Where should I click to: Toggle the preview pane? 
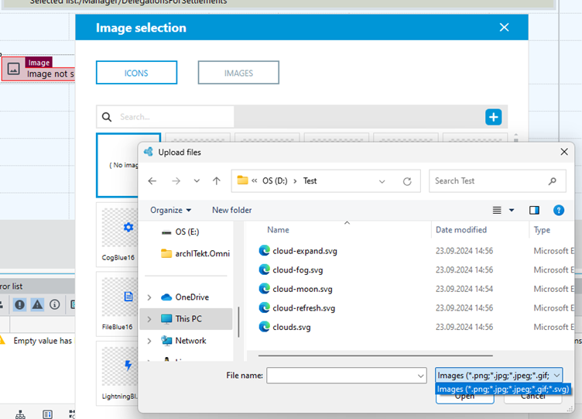(534, 210)
